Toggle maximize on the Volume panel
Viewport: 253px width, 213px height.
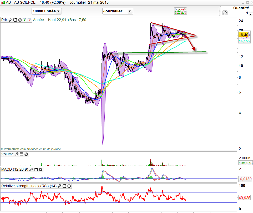22,154
